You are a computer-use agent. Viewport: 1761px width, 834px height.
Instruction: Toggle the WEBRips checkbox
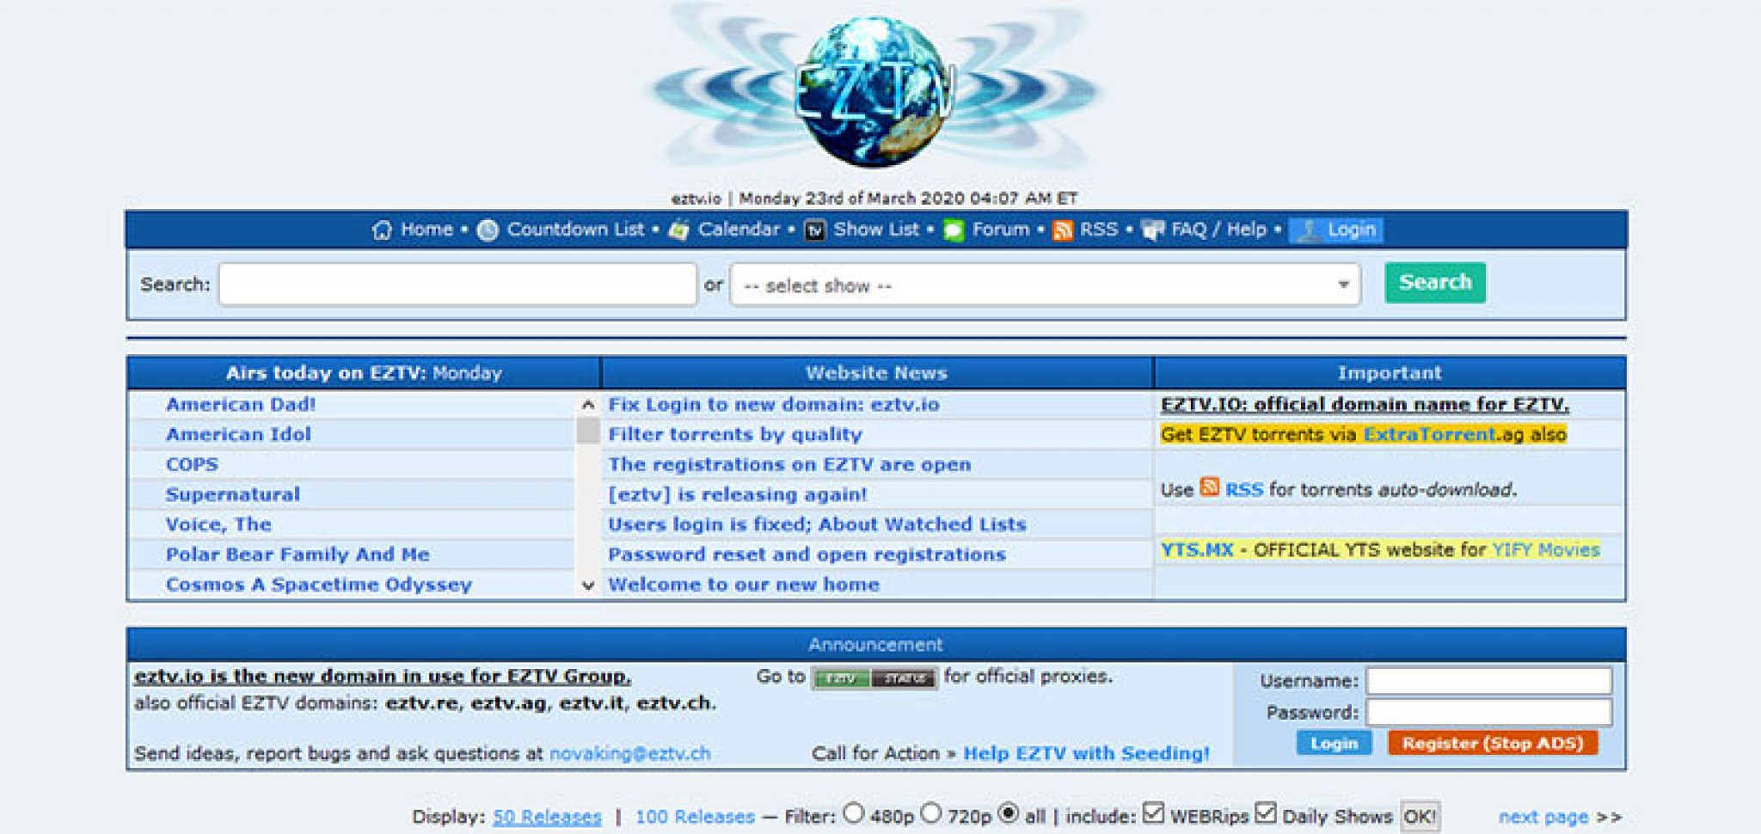[x=1154, y=813]
